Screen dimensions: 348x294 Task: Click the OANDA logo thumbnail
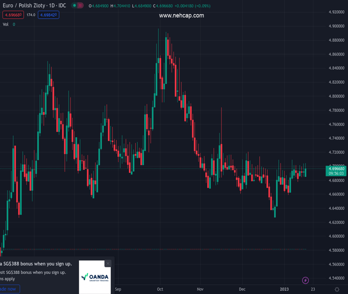(x=95, y=277)
